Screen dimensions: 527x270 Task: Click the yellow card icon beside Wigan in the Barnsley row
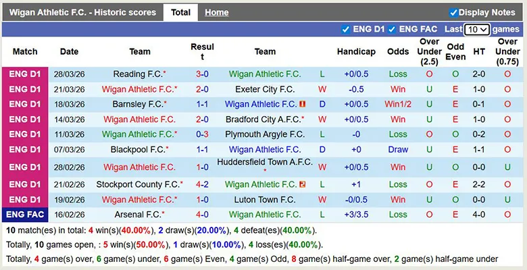(x=302, y=105)
